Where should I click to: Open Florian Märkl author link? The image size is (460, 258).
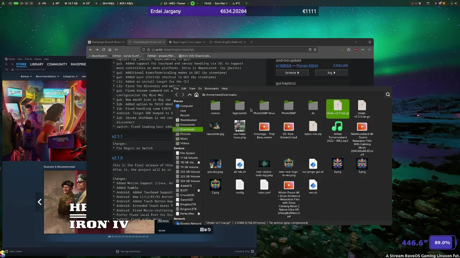(307, 66)
